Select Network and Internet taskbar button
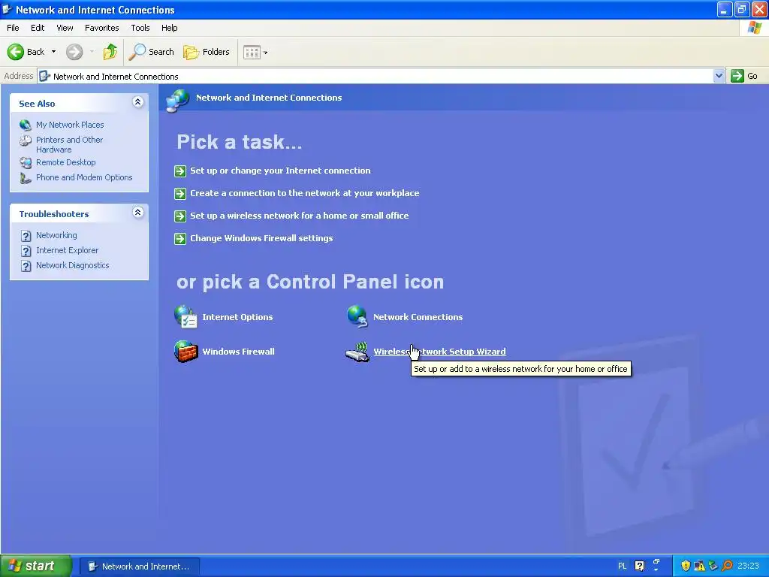This screenshot has width=769, height=577. 139,566
